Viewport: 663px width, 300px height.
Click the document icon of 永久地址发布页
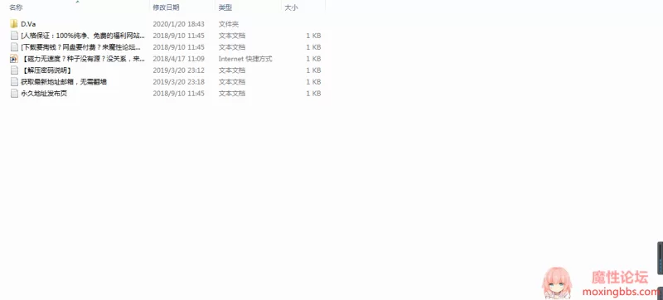click(14, 94)
